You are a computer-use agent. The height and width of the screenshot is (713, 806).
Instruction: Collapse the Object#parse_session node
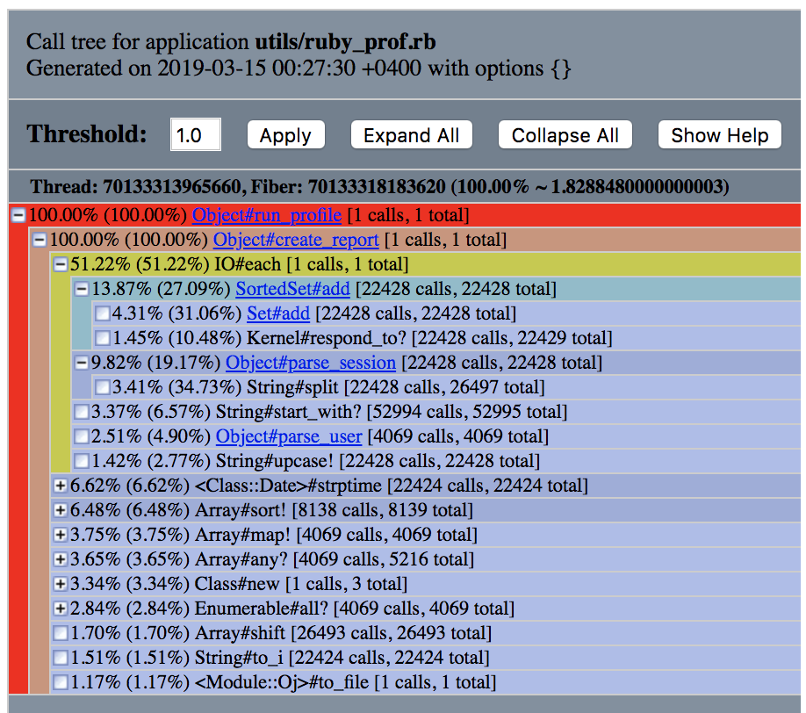pos(81,363)
